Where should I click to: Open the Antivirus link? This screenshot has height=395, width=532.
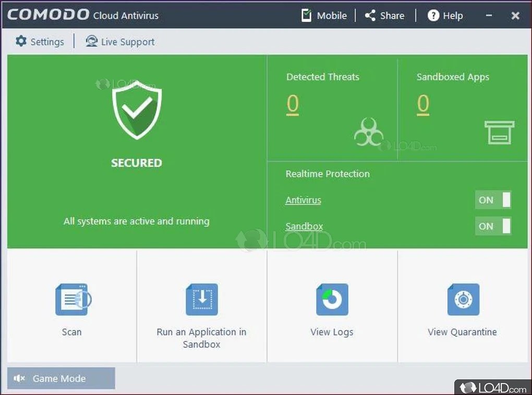pos(304,200)
